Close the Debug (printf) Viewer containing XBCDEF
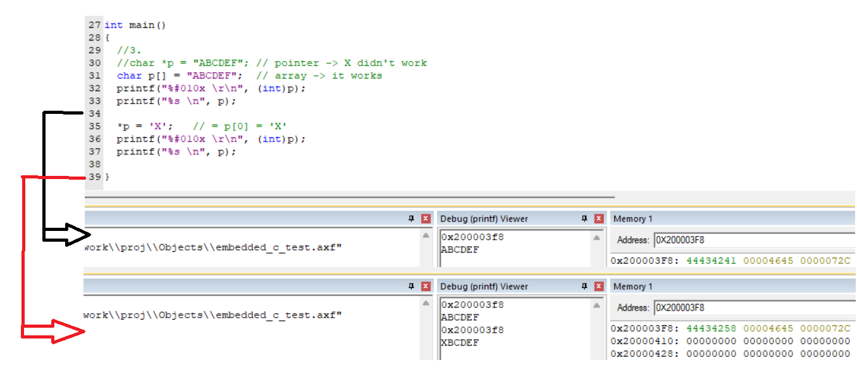This screenshot has height=379, width=857. [599, 287]
